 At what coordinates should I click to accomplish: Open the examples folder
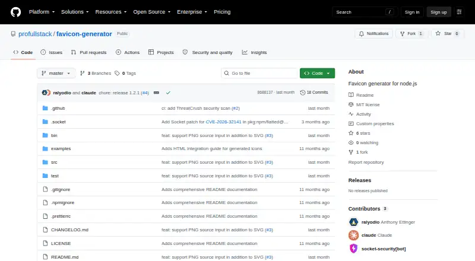61,149
